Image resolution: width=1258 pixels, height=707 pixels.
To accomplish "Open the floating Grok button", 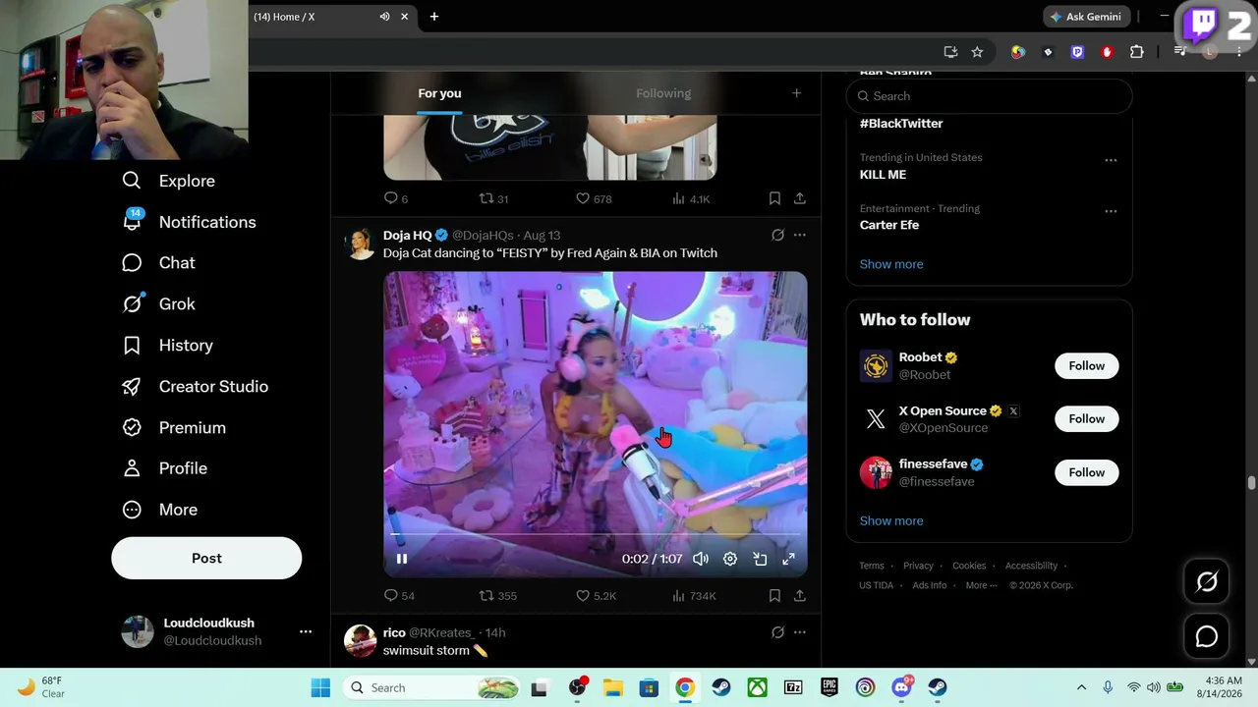I will (1207, 582).
